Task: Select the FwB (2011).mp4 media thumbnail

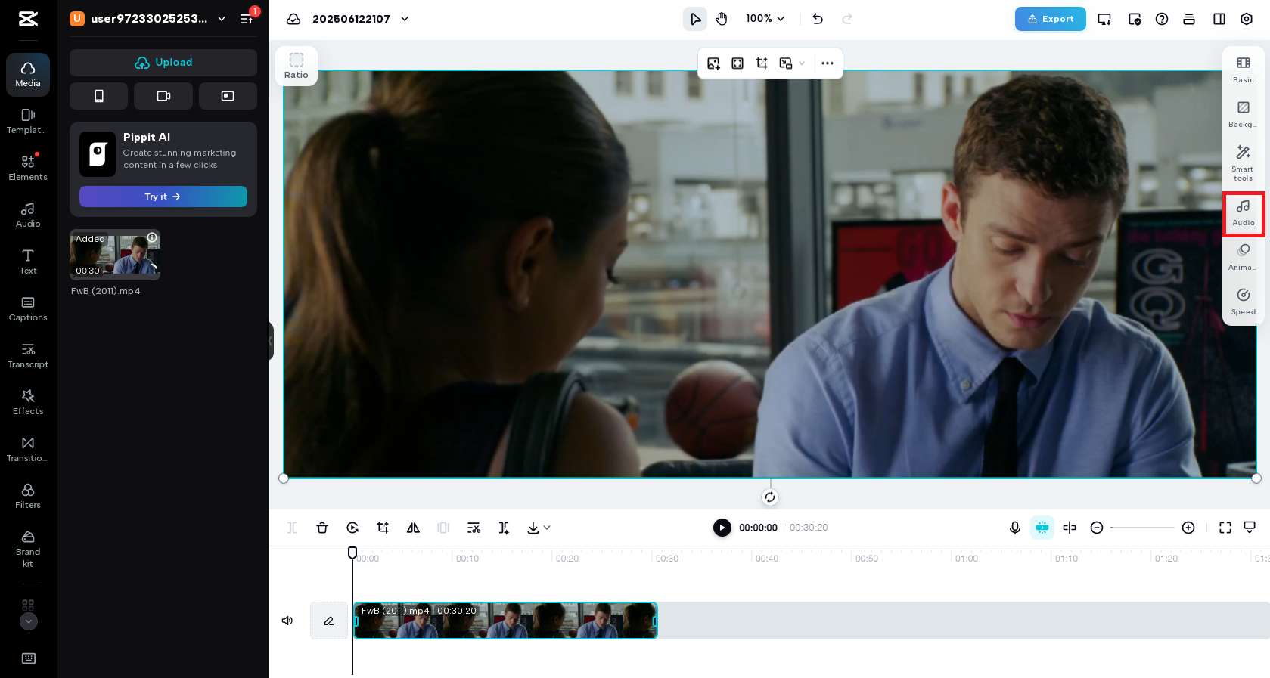Action: (x=115, y=255)
